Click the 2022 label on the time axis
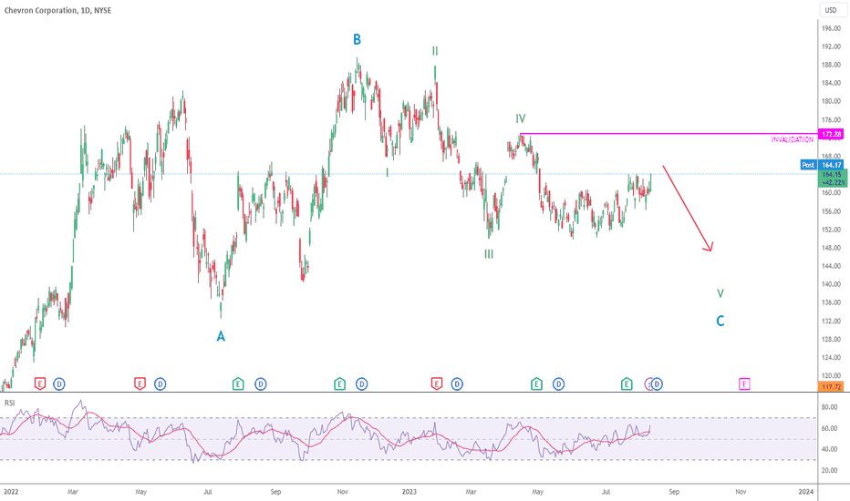 tap(11, 492)
